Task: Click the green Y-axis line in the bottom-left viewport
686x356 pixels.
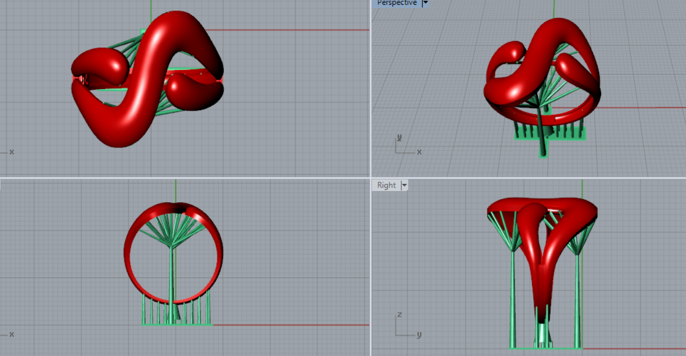Action: click(176, 189)
